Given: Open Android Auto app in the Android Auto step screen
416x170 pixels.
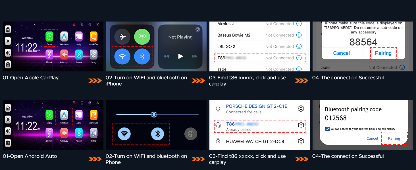Looking at the screenshot, I should [x=64, y=115].
